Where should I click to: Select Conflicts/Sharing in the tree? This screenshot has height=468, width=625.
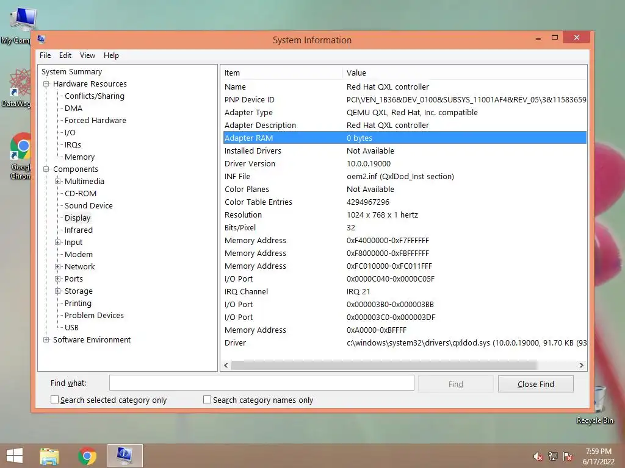pos(95,96)
